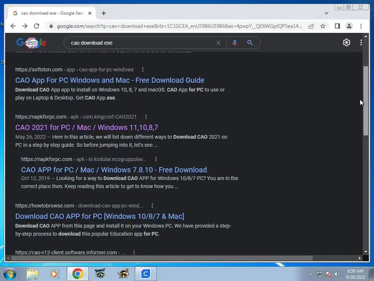Open more options for io.kodular result
The width and height of the screenshot is (374, 281).
[156, 159]
